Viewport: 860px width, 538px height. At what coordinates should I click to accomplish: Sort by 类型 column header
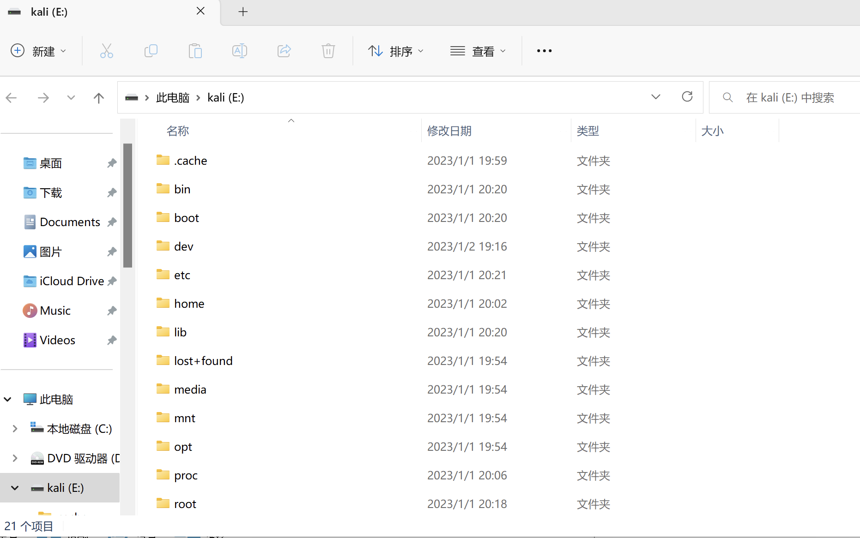point(588,131)
